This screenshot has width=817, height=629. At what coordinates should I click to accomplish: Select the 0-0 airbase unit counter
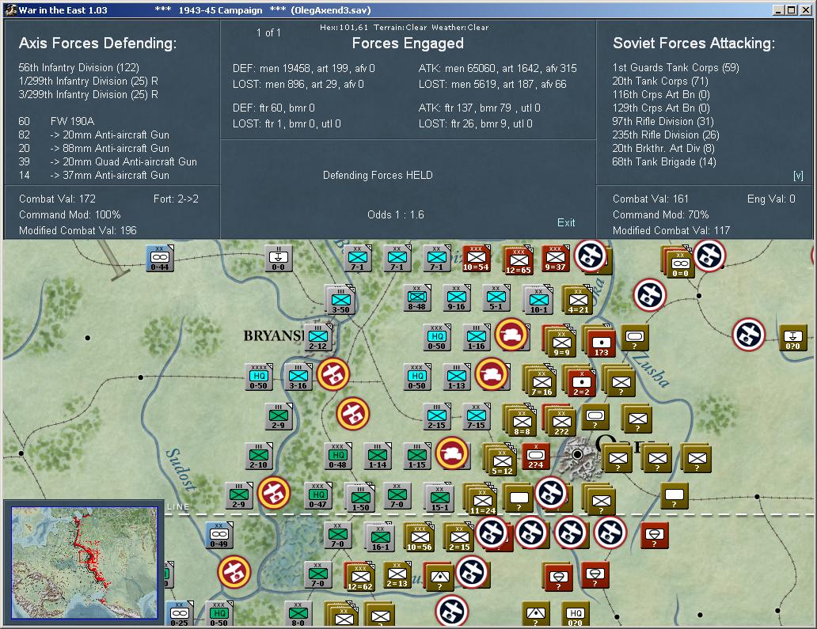[x=278, y=258]
